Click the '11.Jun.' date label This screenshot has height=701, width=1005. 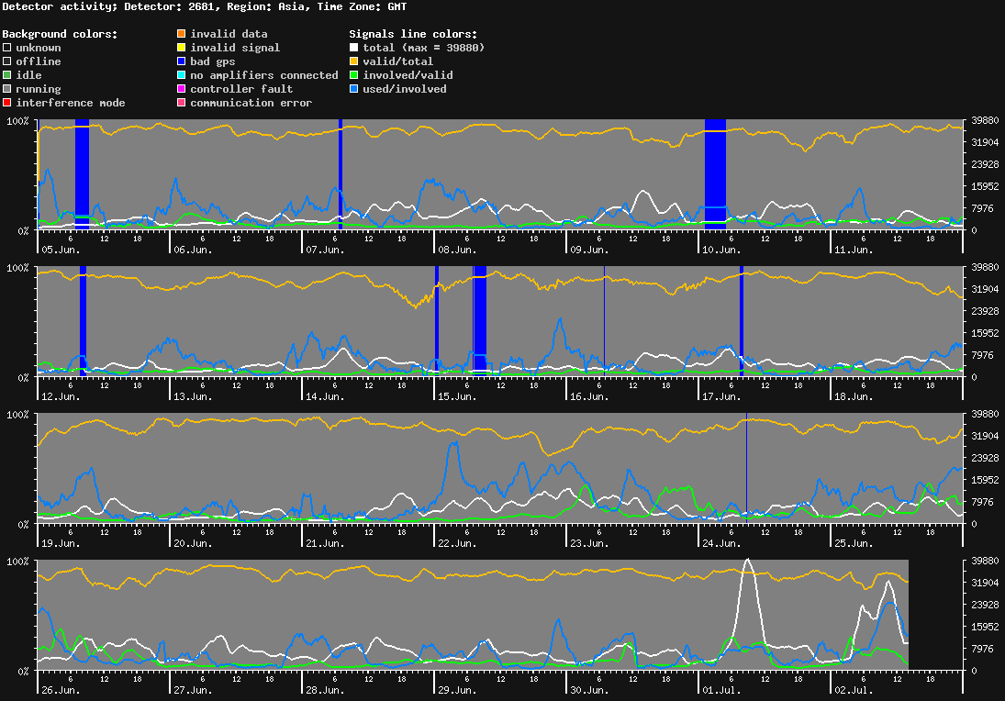[854, 250]
